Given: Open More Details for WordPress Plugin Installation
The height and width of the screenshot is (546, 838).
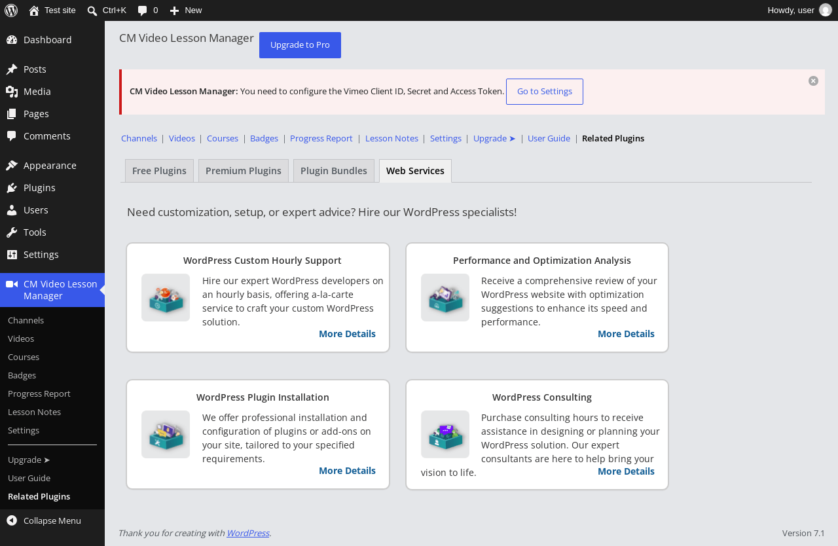Looking at the screenshot, I should pyautogui.click(x=347, y=471).
